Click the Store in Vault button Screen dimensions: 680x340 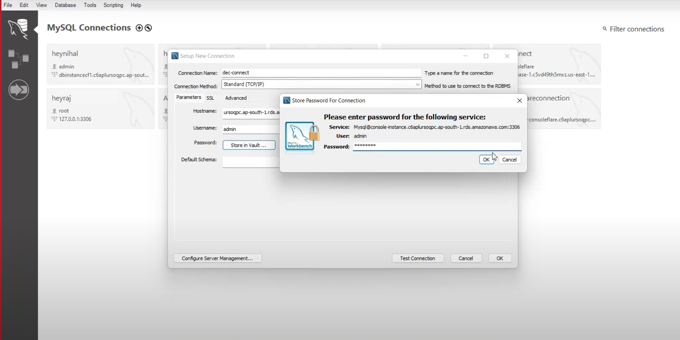click(249, 145)
